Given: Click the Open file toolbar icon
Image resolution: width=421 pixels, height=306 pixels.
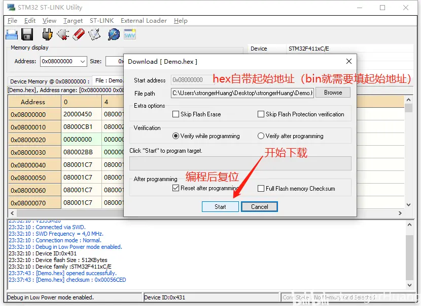Looking at the screenshot, I should (x=12, y=34).
